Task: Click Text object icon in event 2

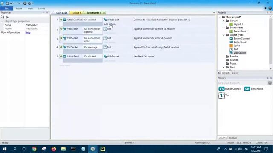Action: pos(105,29)
